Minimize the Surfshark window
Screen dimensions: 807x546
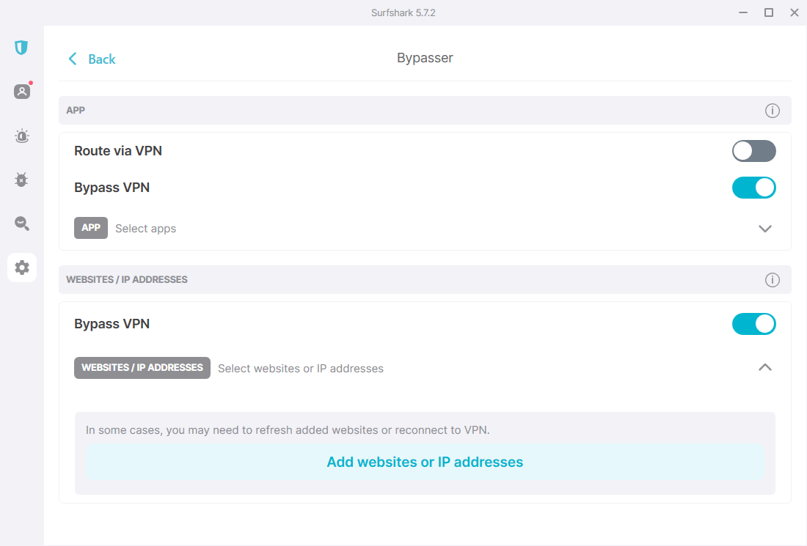[743, 13]
